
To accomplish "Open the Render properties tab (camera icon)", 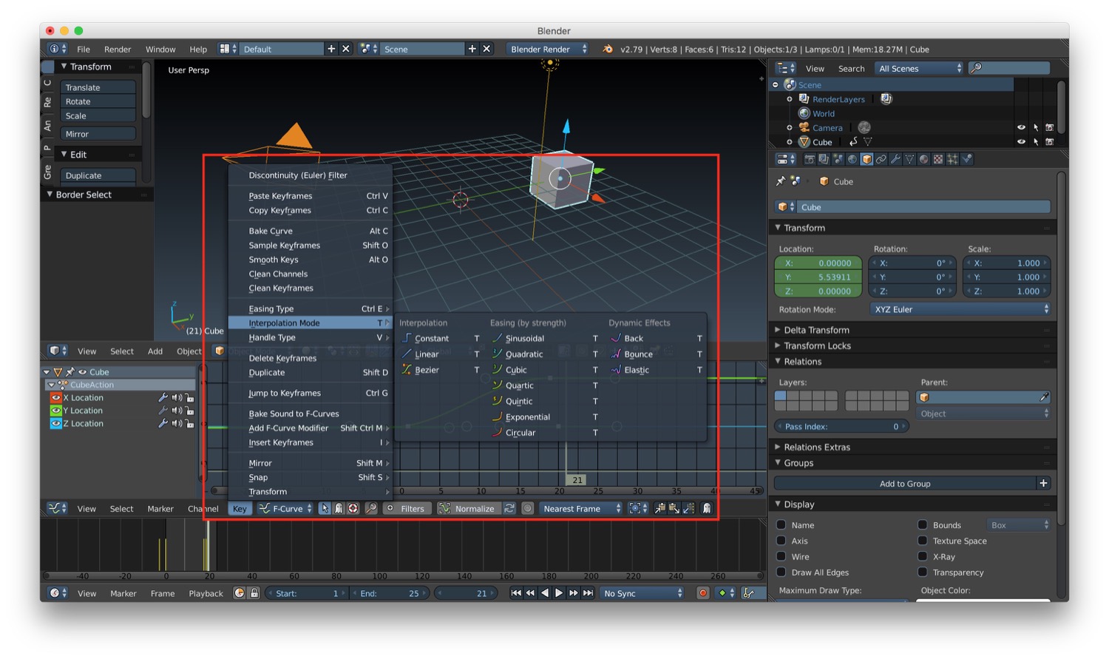I will 810,159.
